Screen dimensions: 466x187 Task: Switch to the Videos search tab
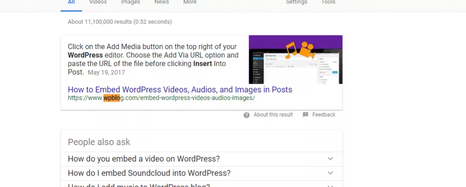coord(98,2)
